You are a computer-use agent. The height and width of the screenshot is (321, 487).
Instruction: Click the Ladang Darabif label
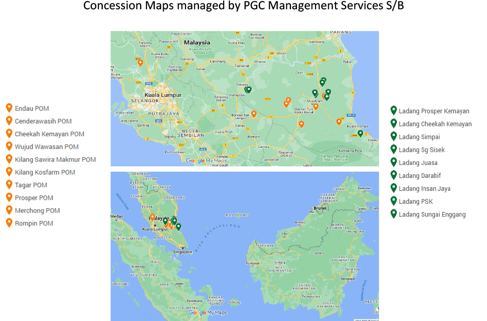(420, 176)
